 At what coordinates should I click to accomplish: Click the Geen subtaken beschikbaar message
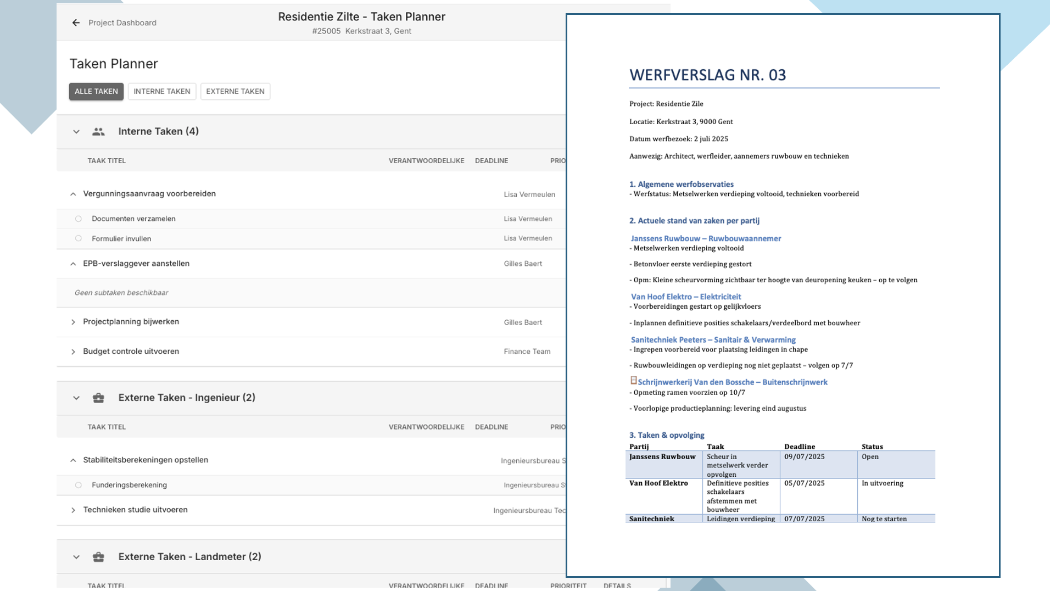[x=121, y=293]
